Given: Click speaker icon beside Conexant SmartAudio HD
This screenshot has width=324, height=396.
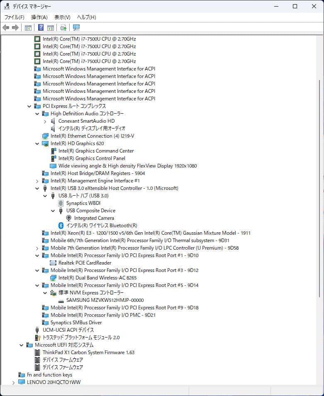Looking at the screenshot, I should point(53,121).
